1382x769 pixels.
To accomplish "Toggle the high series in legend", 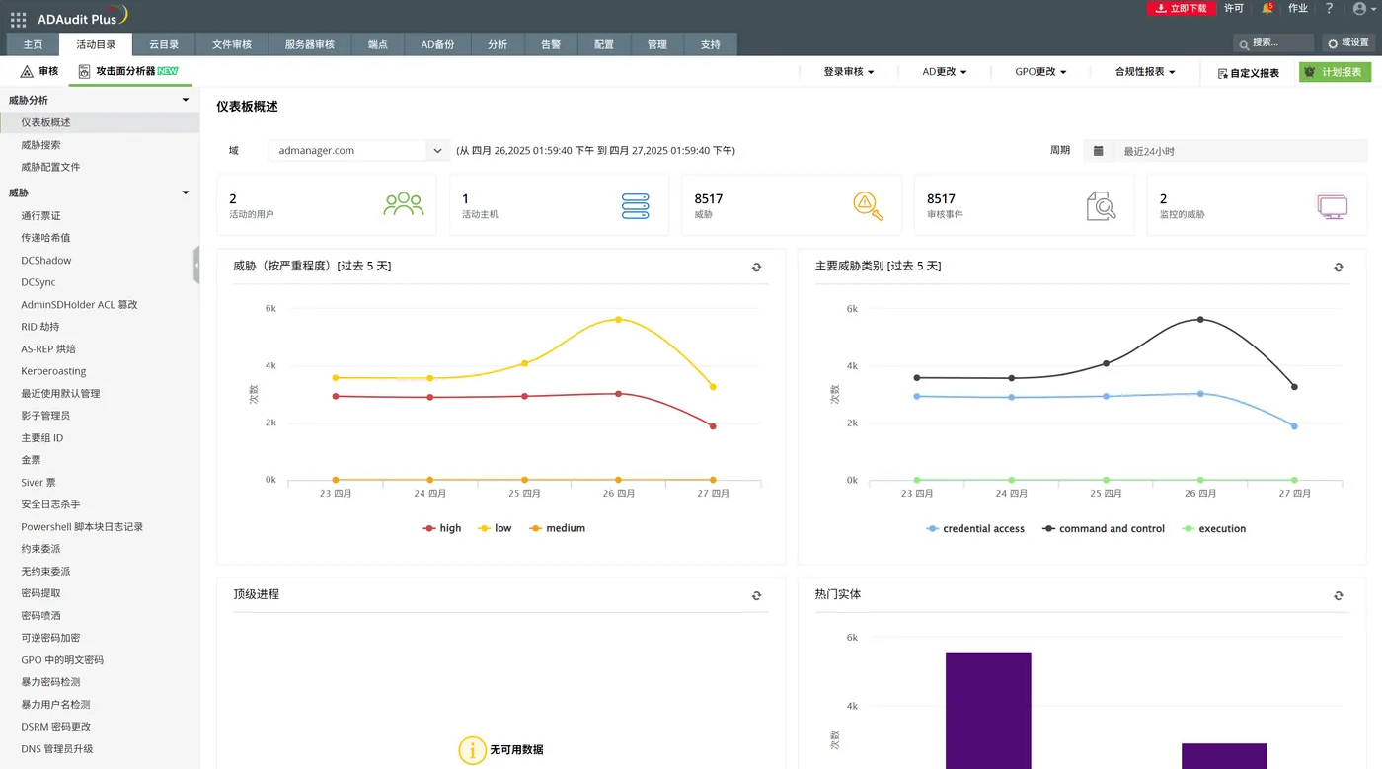I will pos(442,528).
